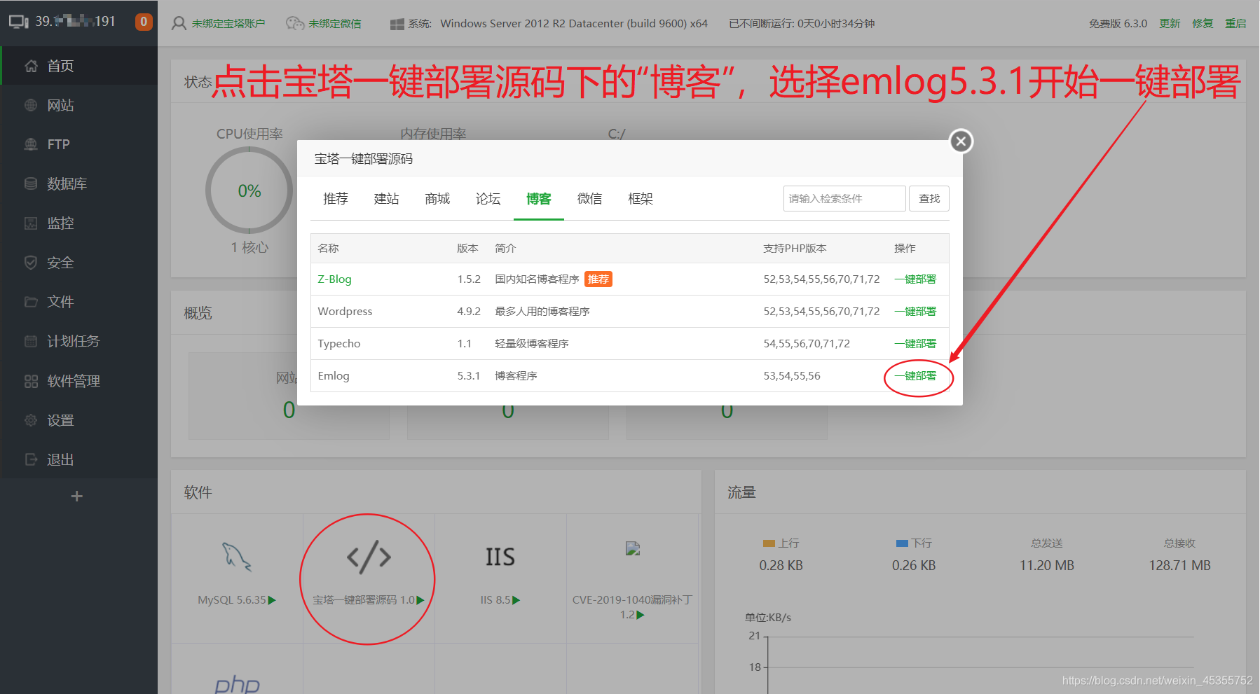Click the 计划任务 calendar icon
Viewport: 1260px width, 694px height.
(x=31, y=341)
